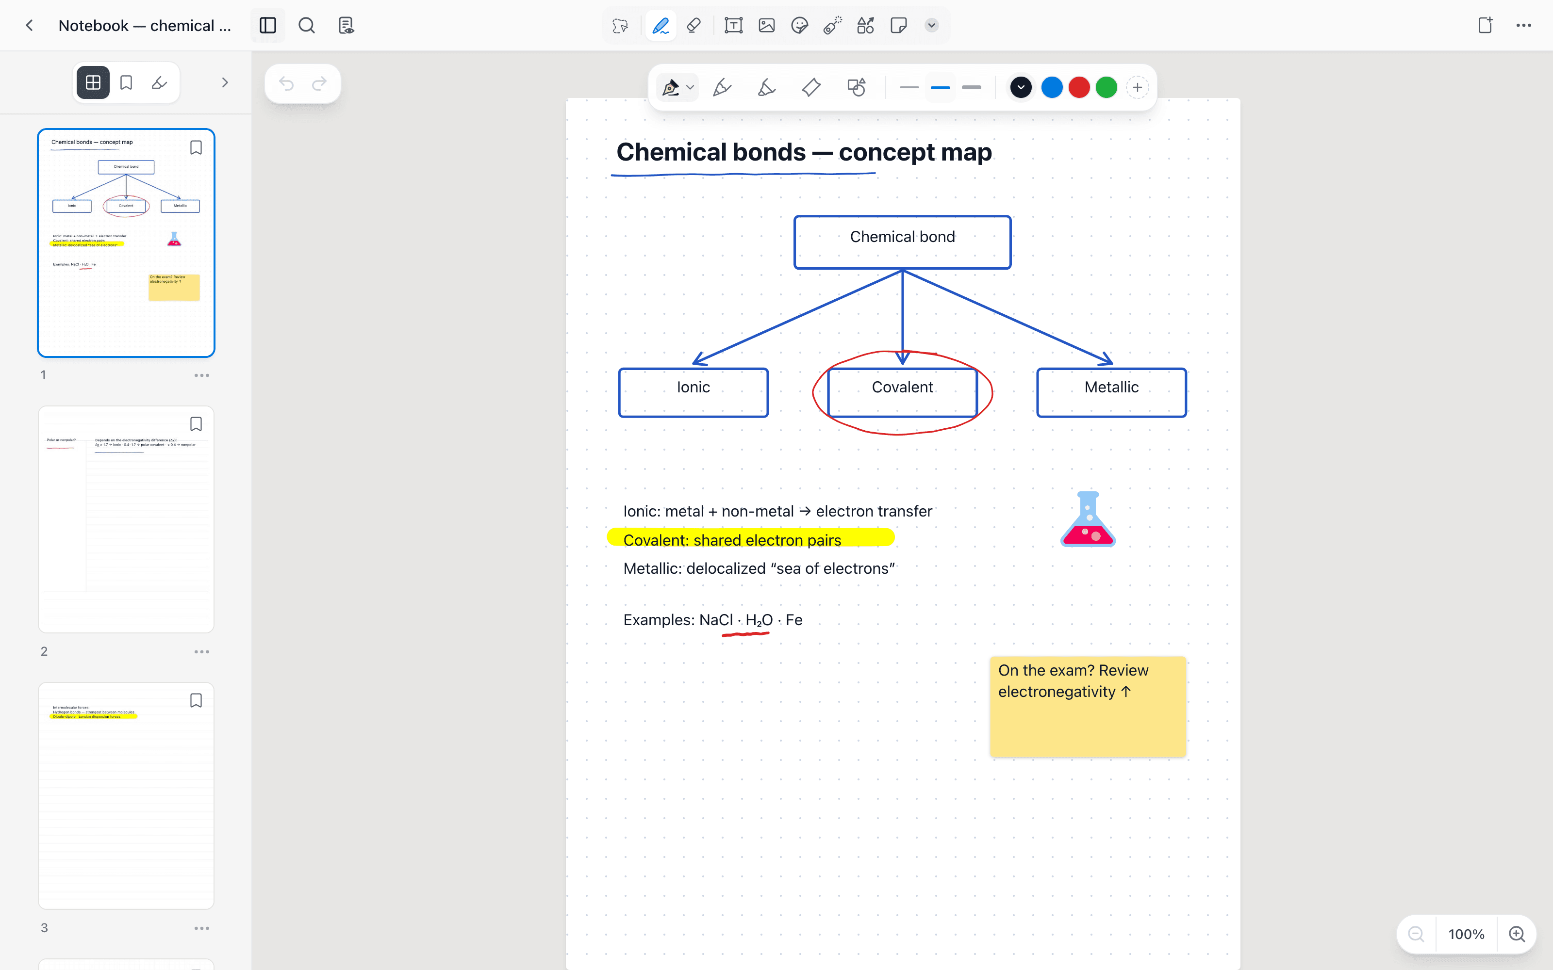Switch to annotations tab in sidebar
This screenshot has height=970, width=1553.
pos(159,83)
